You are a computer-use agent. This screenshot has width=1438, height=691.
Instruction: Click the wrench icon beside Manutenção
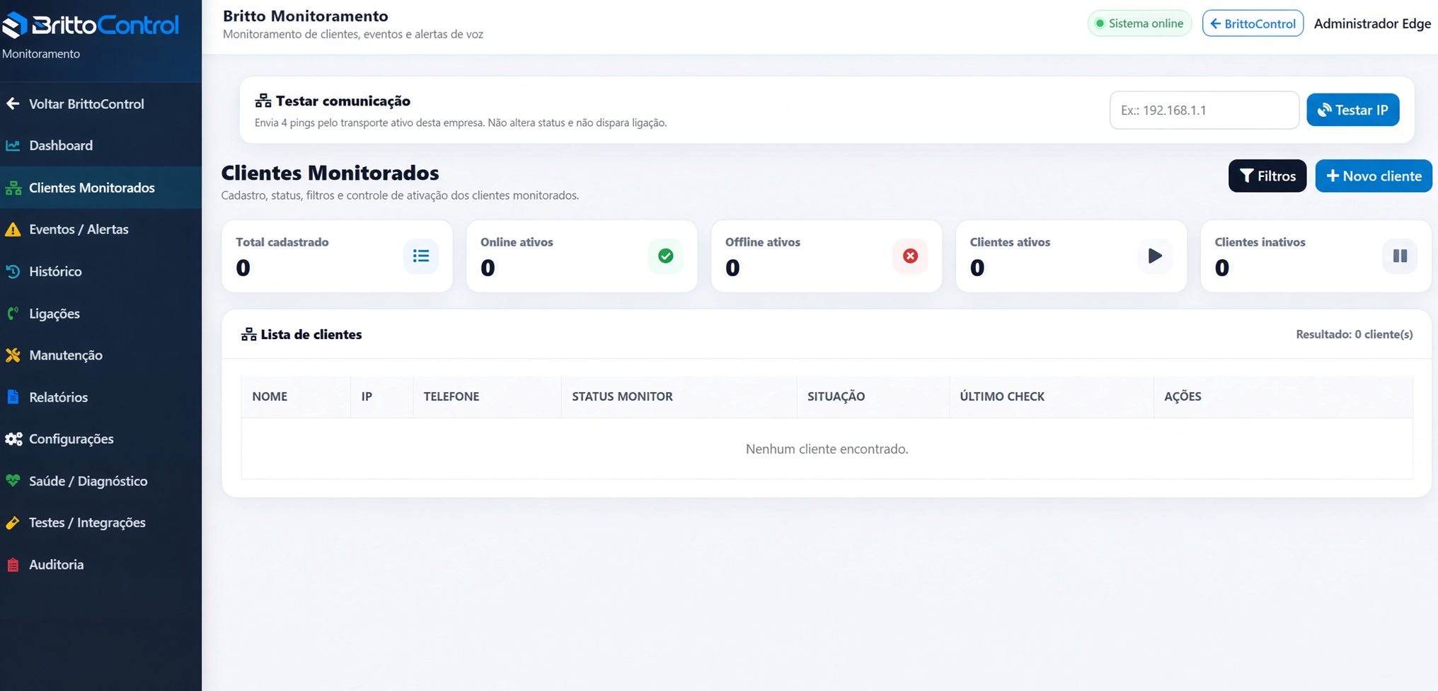(13, 355)
